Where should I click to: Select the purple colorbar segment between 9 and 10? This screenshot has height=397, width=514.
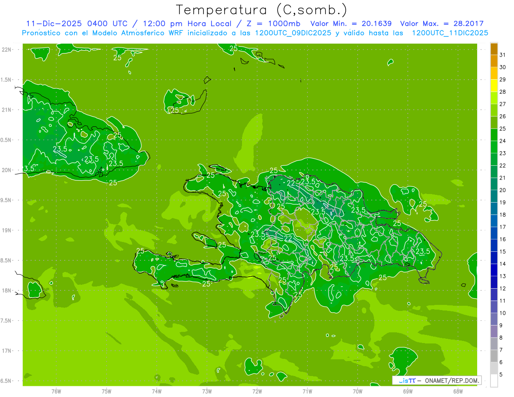tap(494, 319)
